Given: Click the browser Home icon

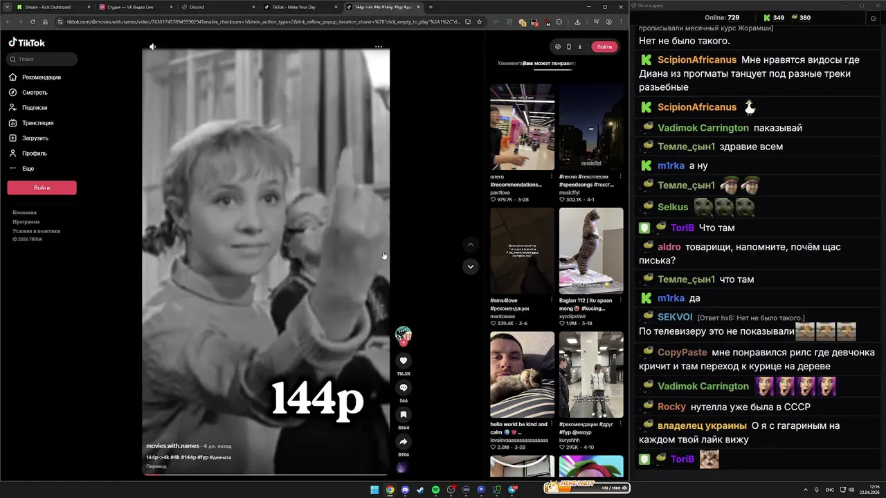Looking at the screenshot, I should (46, 21).
